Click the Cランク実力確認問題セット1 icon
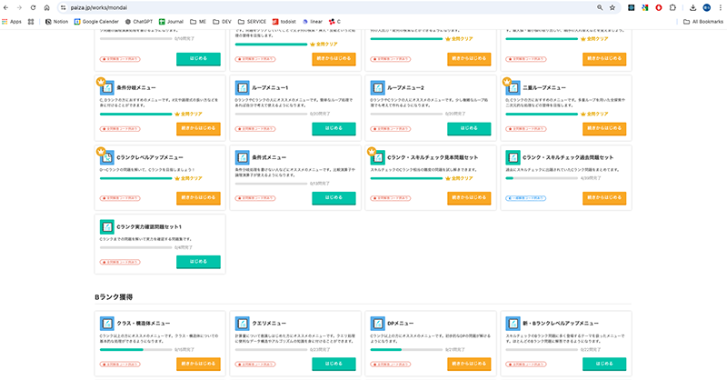Image resolution: width=727 pixels, height=380 pixels. tap(106, 226)
